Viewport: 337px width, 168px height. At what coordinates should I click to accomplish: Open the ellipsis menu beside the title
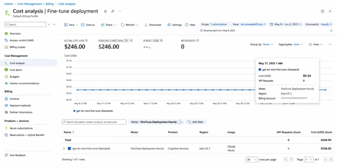120,11
